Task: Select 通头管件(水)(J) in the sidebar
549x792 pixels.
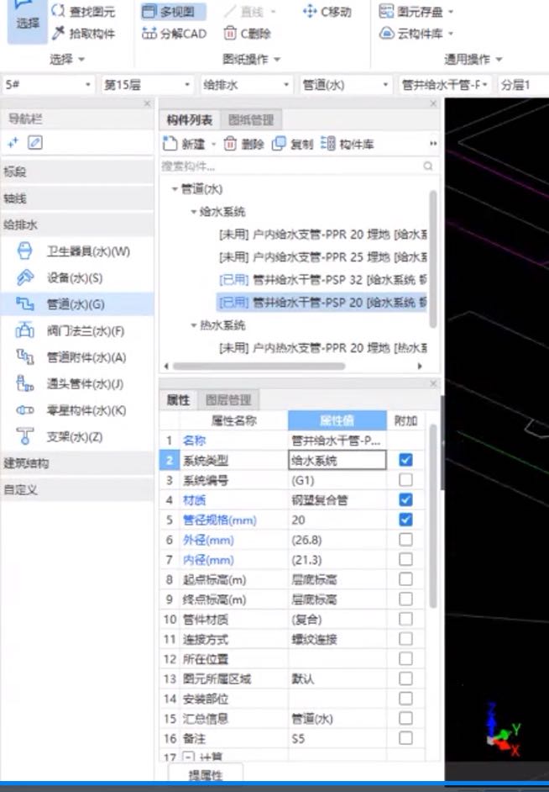Action: point(77,384)
